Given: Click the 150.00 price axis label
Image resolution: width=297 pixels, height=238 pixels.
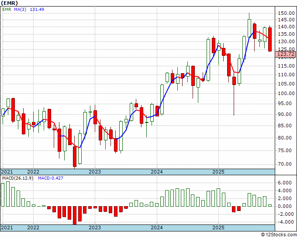Looking at the screenshot, I should click(x=286, y=13).
